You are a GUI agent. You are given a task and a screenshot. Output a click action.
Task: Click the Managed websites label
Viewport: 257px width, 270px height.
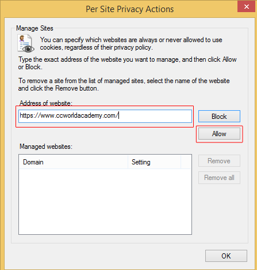coord(46,147)
